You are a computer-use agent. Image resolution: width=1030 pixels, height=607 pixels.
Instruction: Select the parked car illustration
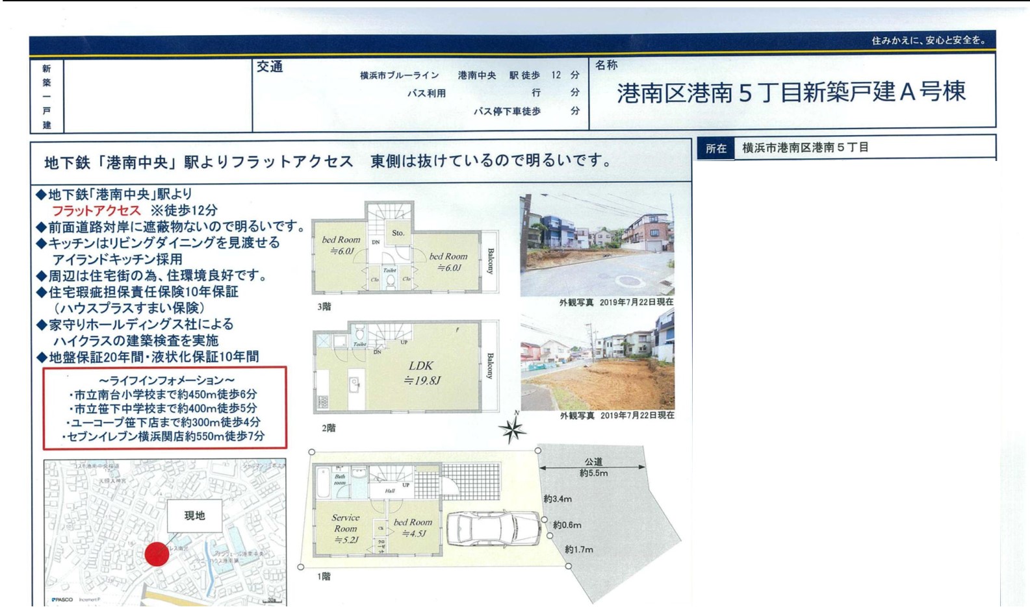click(494, 527)
